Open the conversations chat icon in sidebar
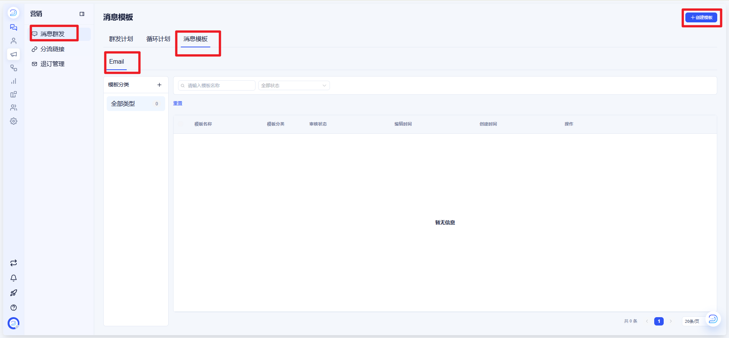This screenshot has width=729, height=338. [14, 27]
